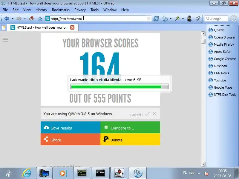Open the CNN News sidebar bookmark
Screen dimensions: 239x179
pos(219,73)
